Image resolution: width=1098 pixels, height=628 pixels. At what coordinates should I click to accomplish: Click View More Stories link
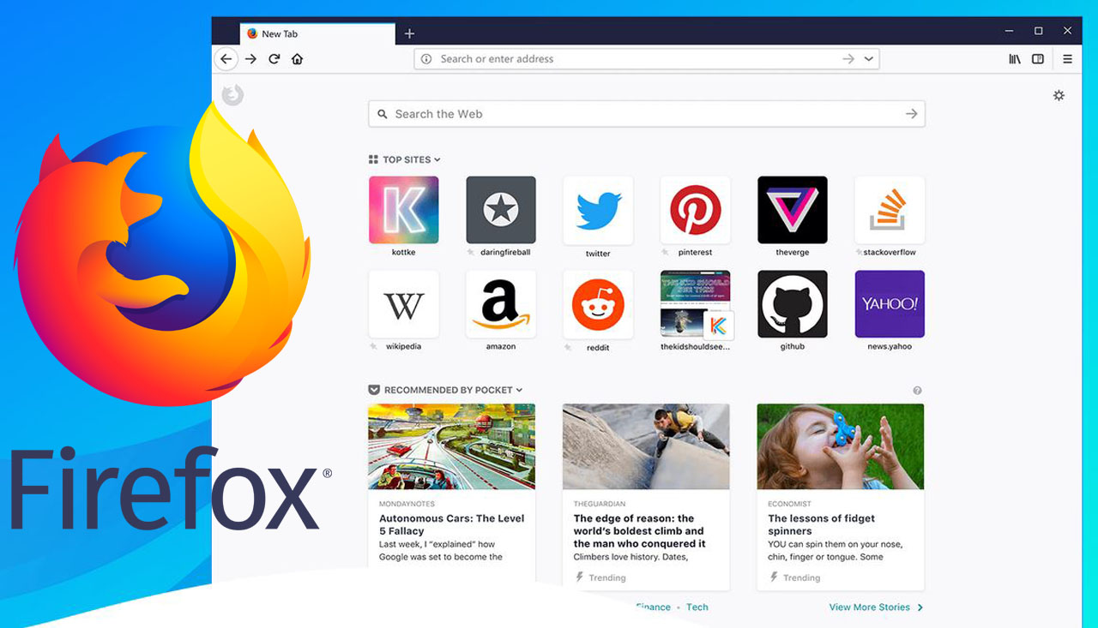[x=876, y=607]
